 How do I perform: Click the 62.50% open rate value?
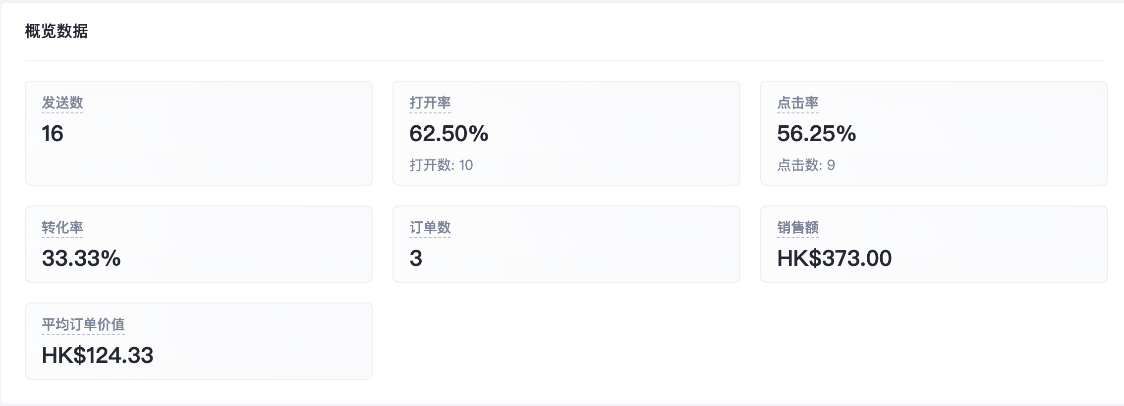449,134
